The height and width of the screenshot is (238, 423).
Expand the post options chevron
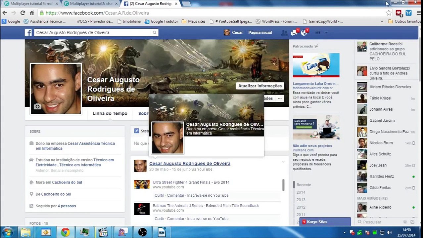283,162
